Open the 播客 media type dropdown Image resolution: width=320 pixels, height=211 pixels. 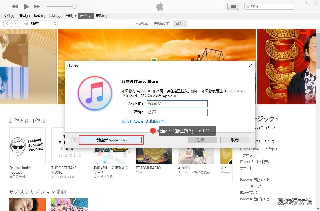[39, 24]
